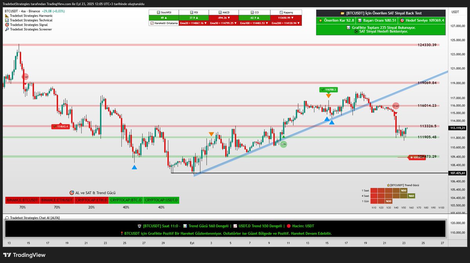This screenshot has width=470, height=263.
Task: Click the 4 Saat trend strength %60 cell
Action: [411, 196]
